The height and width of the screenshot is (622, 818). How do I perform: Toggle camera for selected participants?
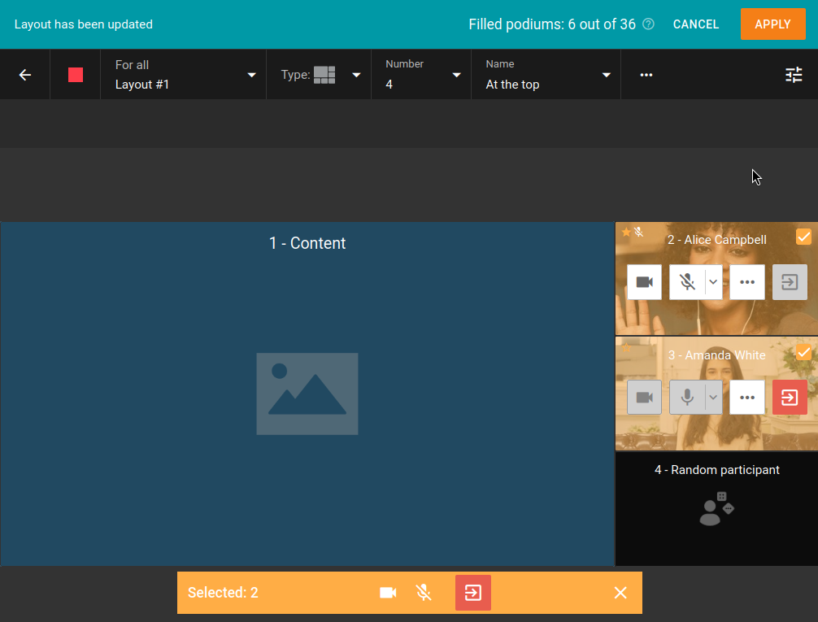tap(388, 593)
